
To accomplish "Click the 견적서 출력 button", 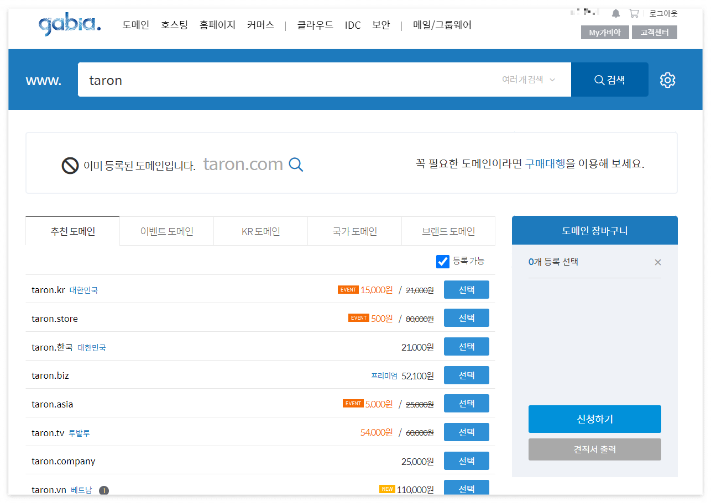I will click(595, 449).
